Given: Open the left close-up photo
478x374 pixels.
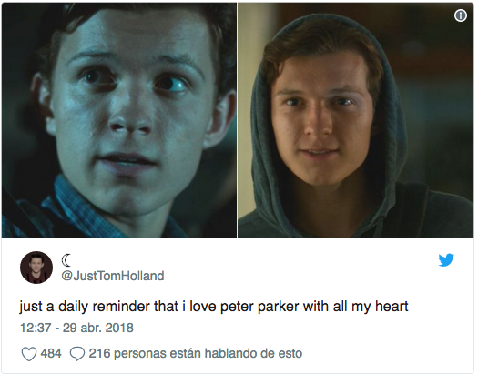Looking at the screenshot, I should pyautogui.click(x=119, y=120).
